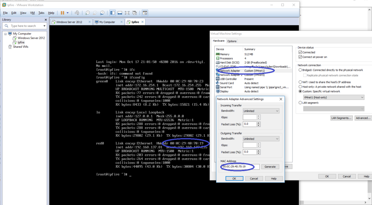Click Help in Network Adapter Advanced Settings
372x205 pixels.
tap(274, 179)
